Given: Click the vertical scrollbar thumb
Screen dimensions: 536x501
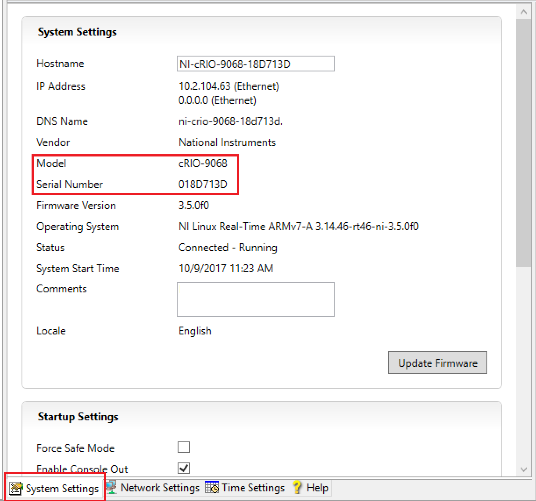Looking at the screenshot, I should pos(524,140).
